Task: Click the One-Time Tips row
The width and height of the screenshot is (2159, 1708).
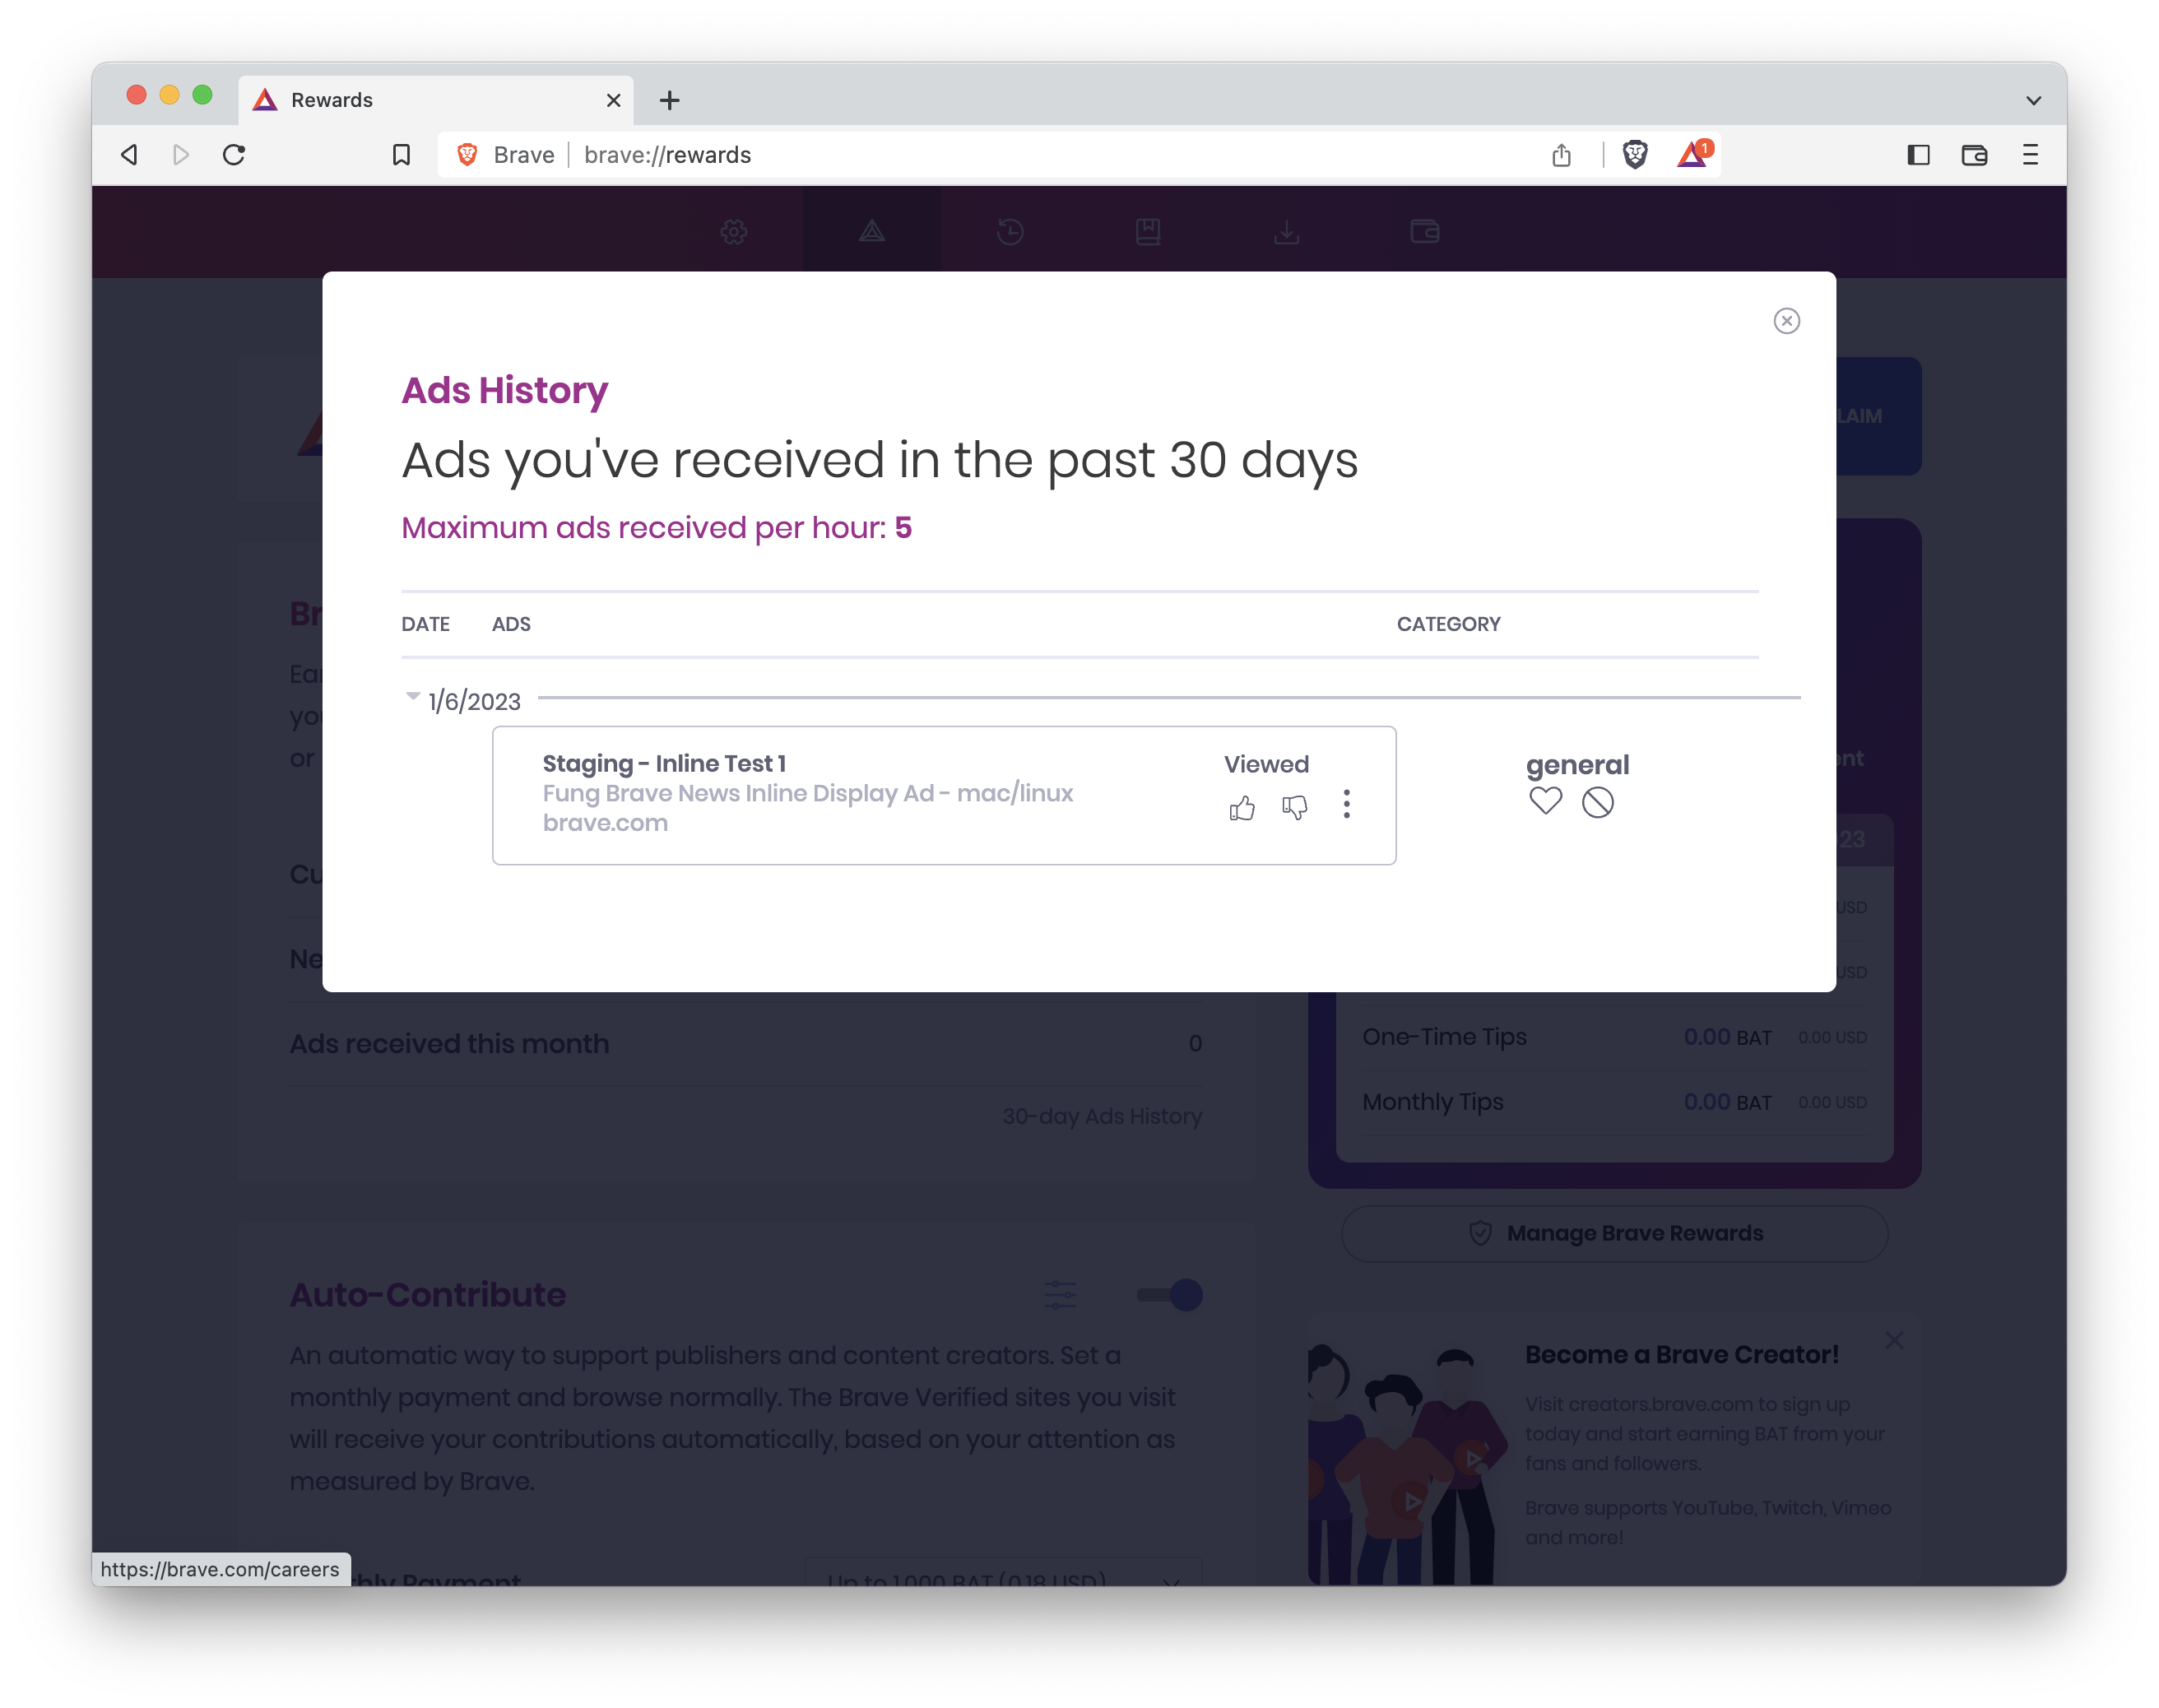Action: click(1614, 1037)
